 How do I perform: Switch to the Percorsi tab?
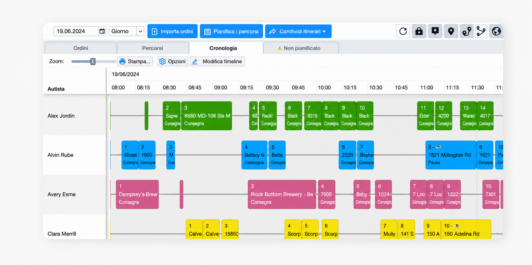[153, 48]
